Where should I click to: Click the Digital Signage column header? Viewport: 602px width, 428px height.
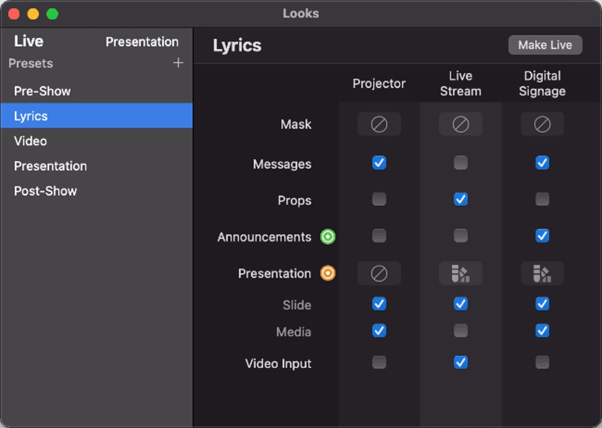coord(542,83)
